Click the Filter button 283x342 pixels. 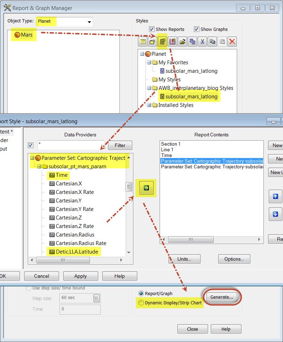pyautogui.click(x=120, y=145)
